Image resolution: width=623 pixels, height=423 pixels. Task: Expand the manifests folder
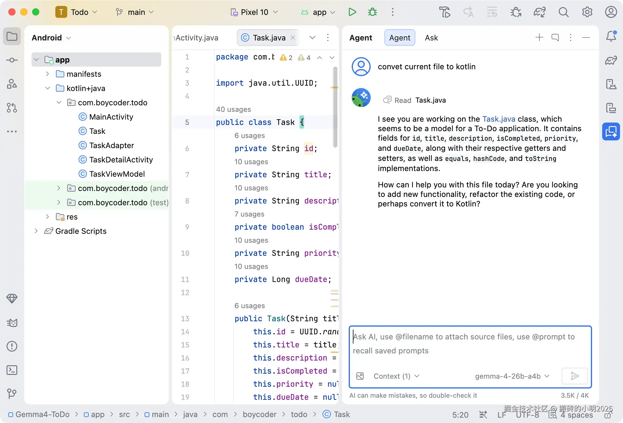[x=47, y=74]
